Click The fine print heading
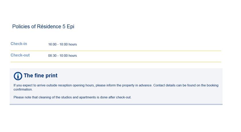Viewport: 241px width, 132px height. (x=40, y=75)
